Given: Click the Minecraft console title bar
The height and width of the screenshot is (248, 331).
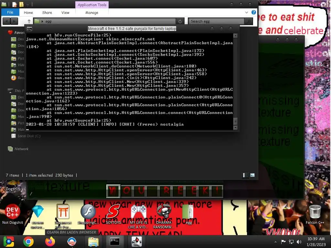Looking at the screenshot, I should (x=132, y=29).
